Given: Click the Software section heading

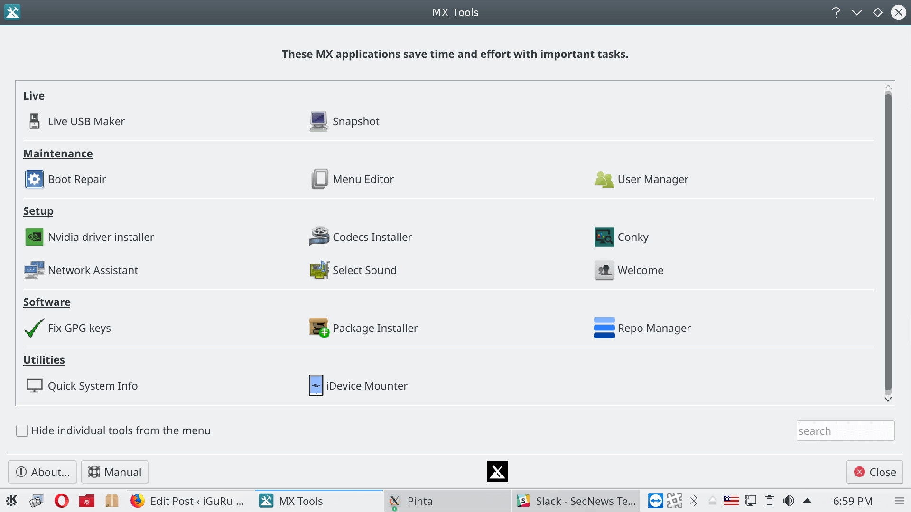Looking at the screenshot, I should tap(47, 302).
